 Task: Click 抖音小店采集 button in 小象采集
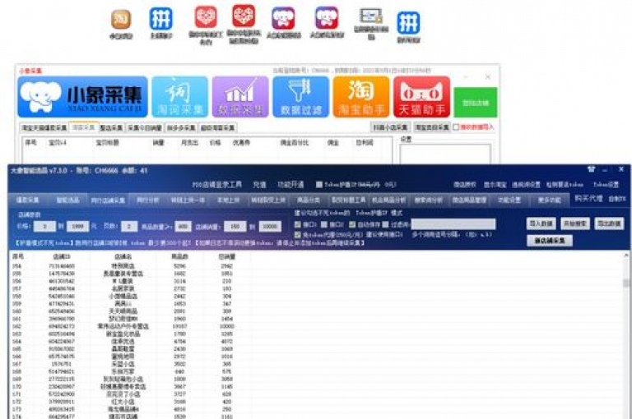[390, 127]
